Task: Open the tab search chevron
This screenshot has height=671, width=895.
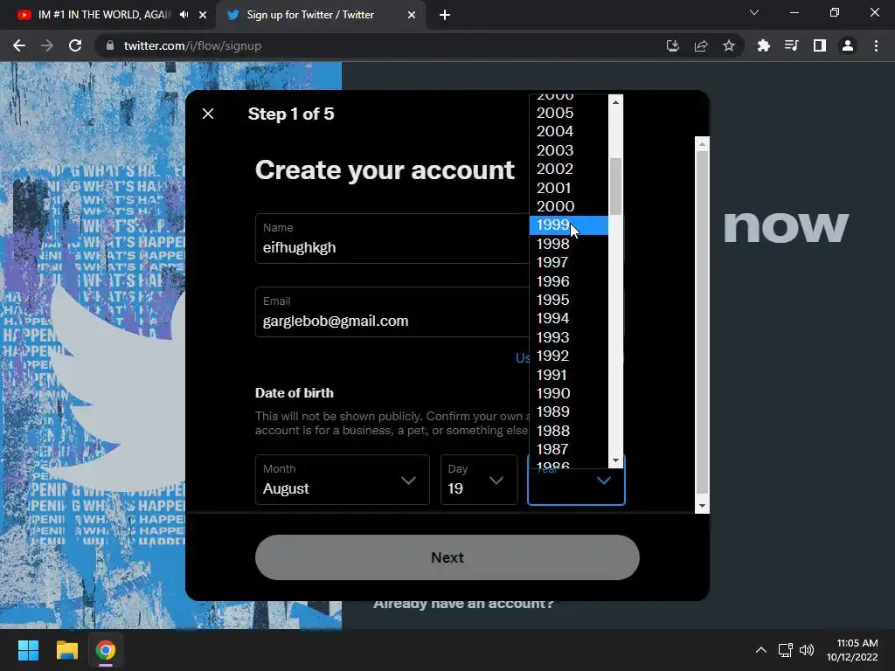Action: point(754,12)
